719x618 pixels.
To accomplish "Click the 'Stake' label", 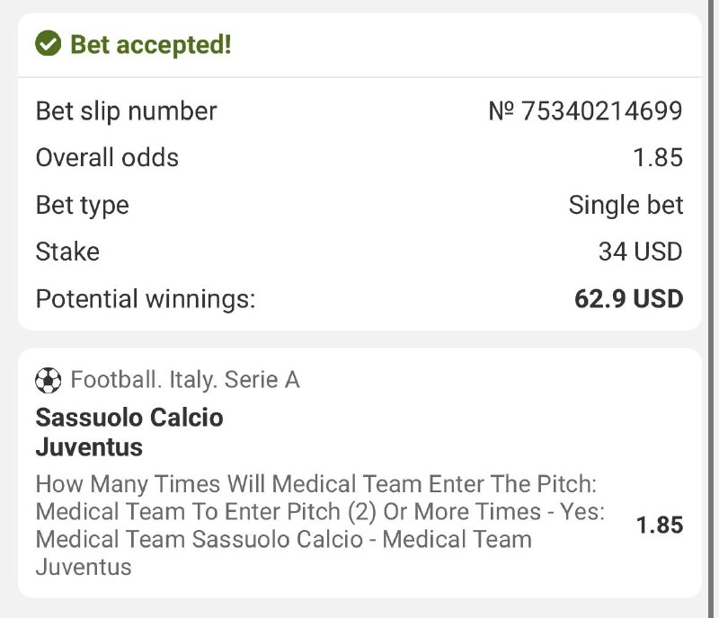I will point(67,252).
